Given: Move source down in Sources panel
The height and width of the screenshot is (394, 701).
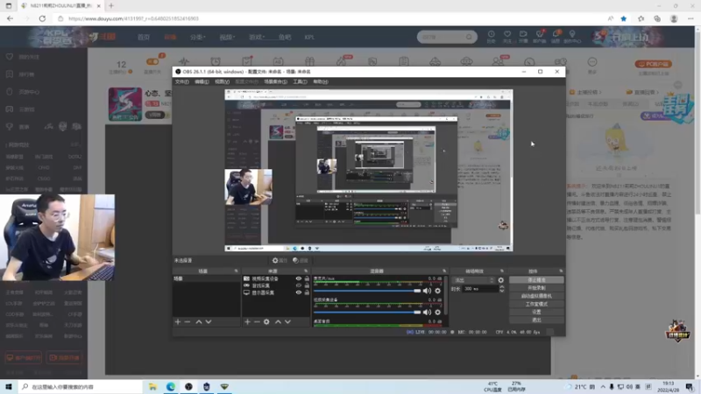Looking at the screenshot, I should [x=287, y=321].
